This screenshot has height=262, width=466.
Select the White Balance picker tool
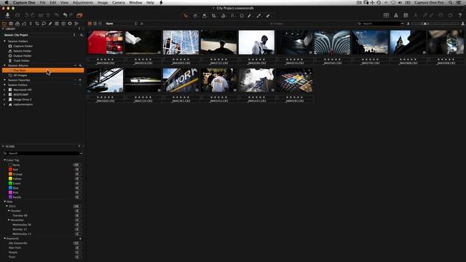click(x=259, y=16)
